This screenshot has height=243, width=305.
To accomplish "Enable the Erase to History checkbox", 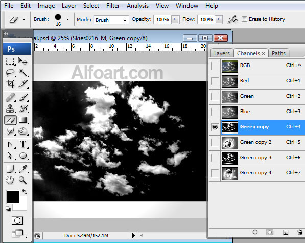I will tap(244, 19).
